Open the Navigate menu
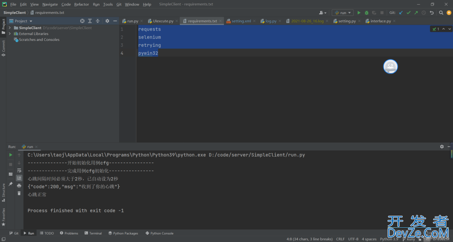Viewport: 453px width, 242px height. 50,4
